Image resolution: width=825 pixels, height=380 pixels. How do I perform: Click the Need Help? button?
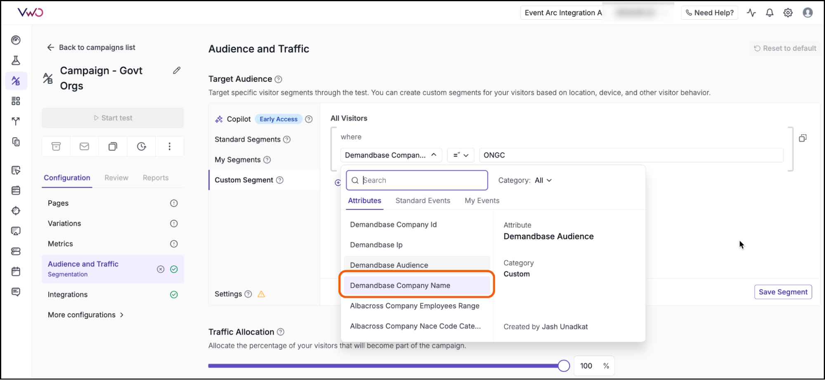(x=709, y=13)
